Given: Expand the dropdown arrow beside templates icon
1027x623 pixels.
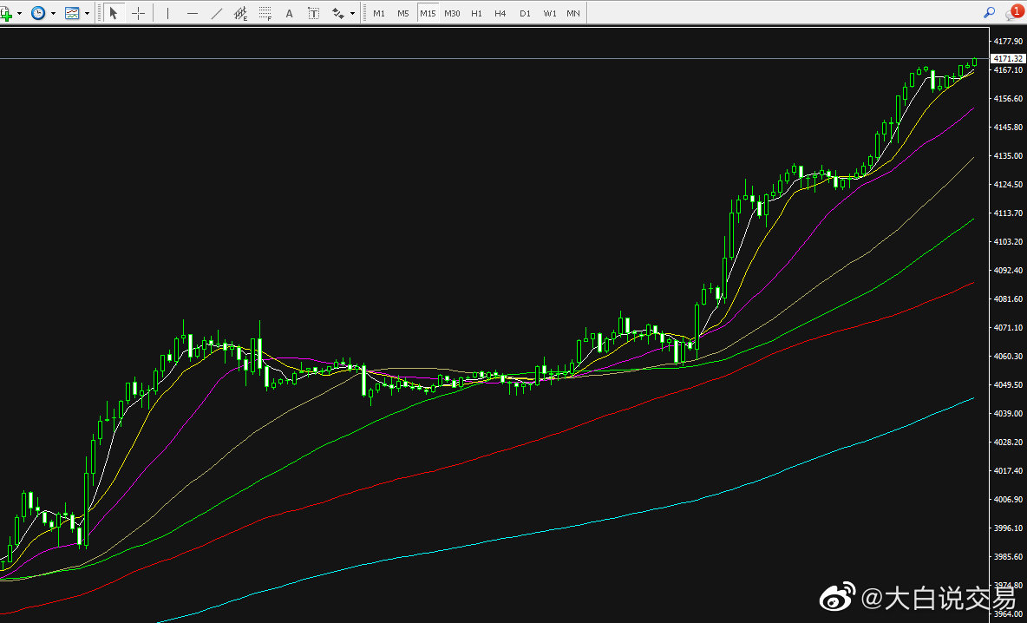Looking at the screenshot, I should [x=87, y=14].
